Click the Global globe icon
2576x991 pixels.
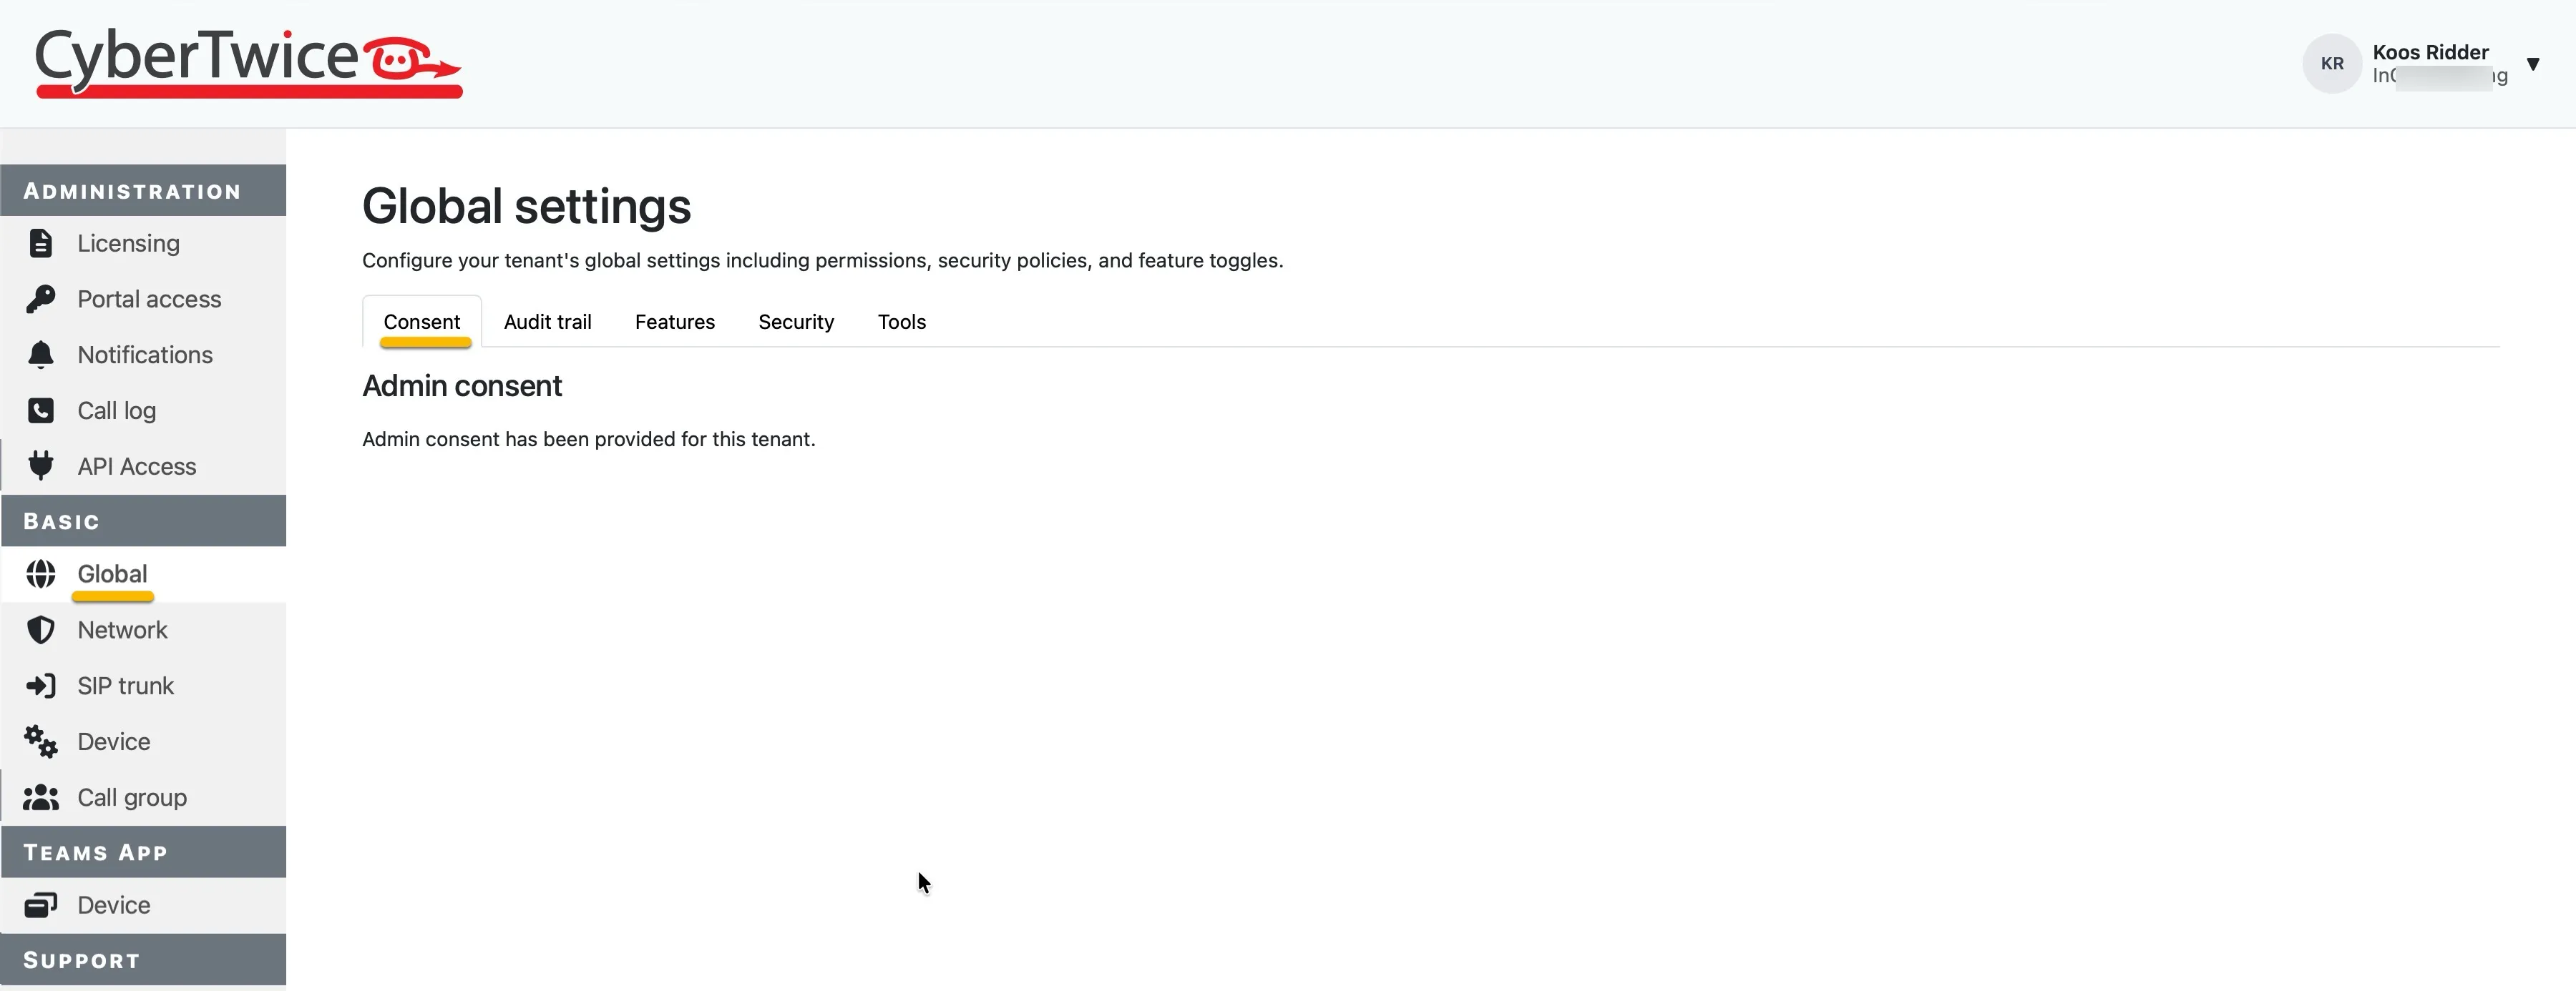41,573
